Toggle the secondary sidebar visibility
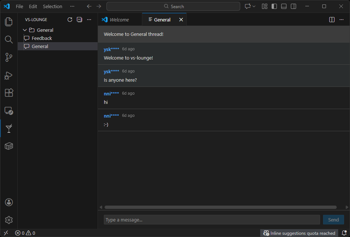 [x=292, y=6]
